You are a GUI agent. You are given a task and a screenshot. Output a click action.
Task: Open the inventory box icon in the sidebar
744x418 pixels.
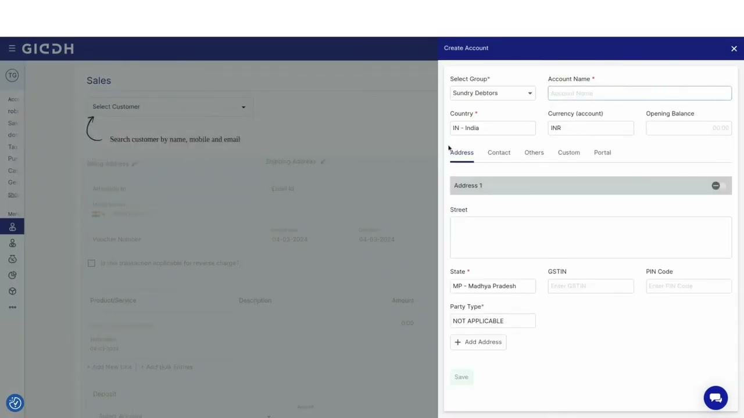point(12,291)
